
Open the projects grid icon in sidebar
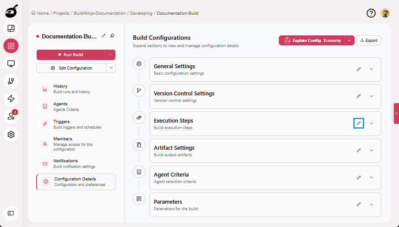(x=11, y=46)
